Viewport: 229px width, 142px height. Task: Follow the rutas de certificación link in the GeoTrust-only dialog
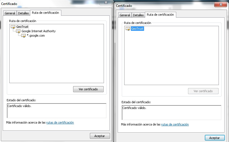pyautogui.click(x=175, y=124)
